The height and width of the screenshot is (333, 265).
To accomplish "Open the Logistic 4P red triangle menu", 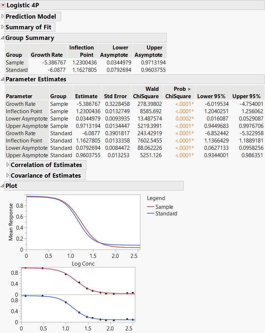I will click(x=3, y=5).
